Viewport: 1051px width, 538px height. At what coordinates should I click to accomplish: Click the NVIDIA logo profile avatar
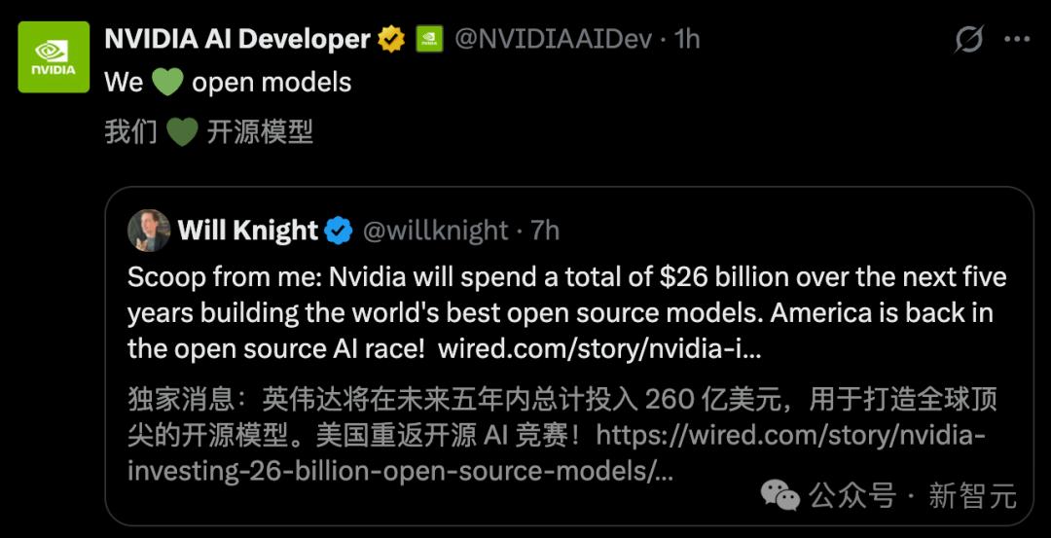click(x=54, y=56)
